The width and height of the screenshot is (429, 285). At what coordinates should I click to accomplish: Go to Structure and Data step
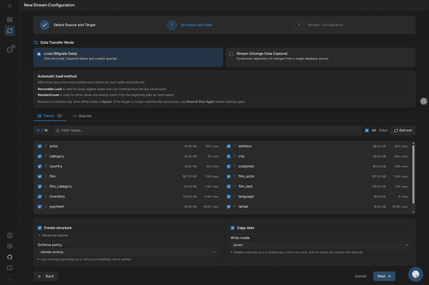(x=190, y=25)
